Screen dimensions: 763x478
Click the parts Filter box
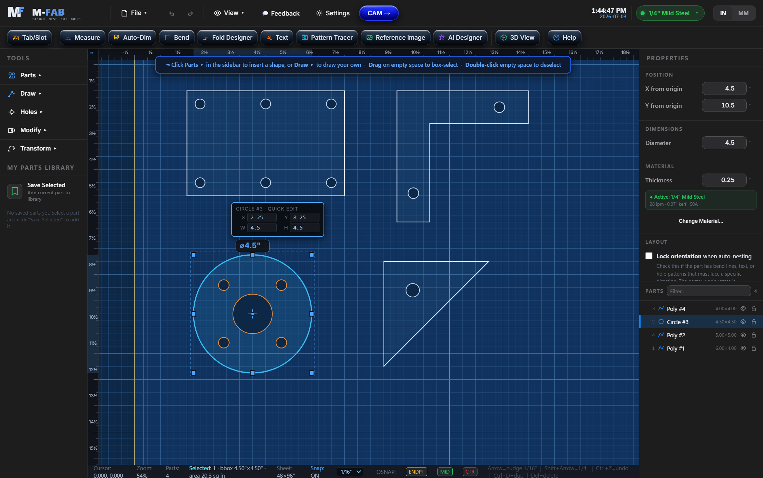709,291
